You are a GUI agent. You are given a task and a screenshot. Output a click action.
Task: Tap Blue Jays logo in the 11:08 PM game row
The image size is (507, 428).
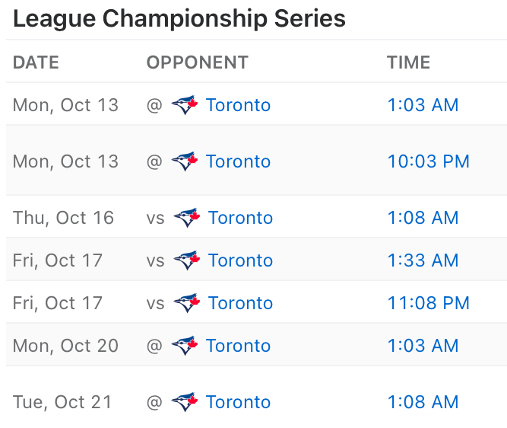[186, 303]
